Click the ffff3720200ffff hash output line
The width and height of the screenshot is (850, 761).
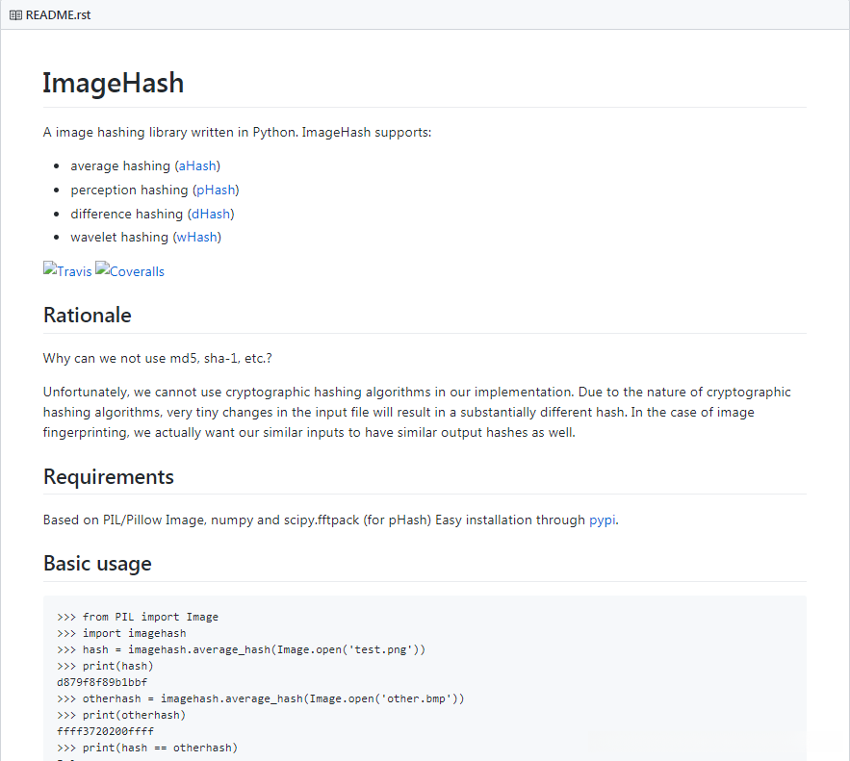[x=105, y=731]
